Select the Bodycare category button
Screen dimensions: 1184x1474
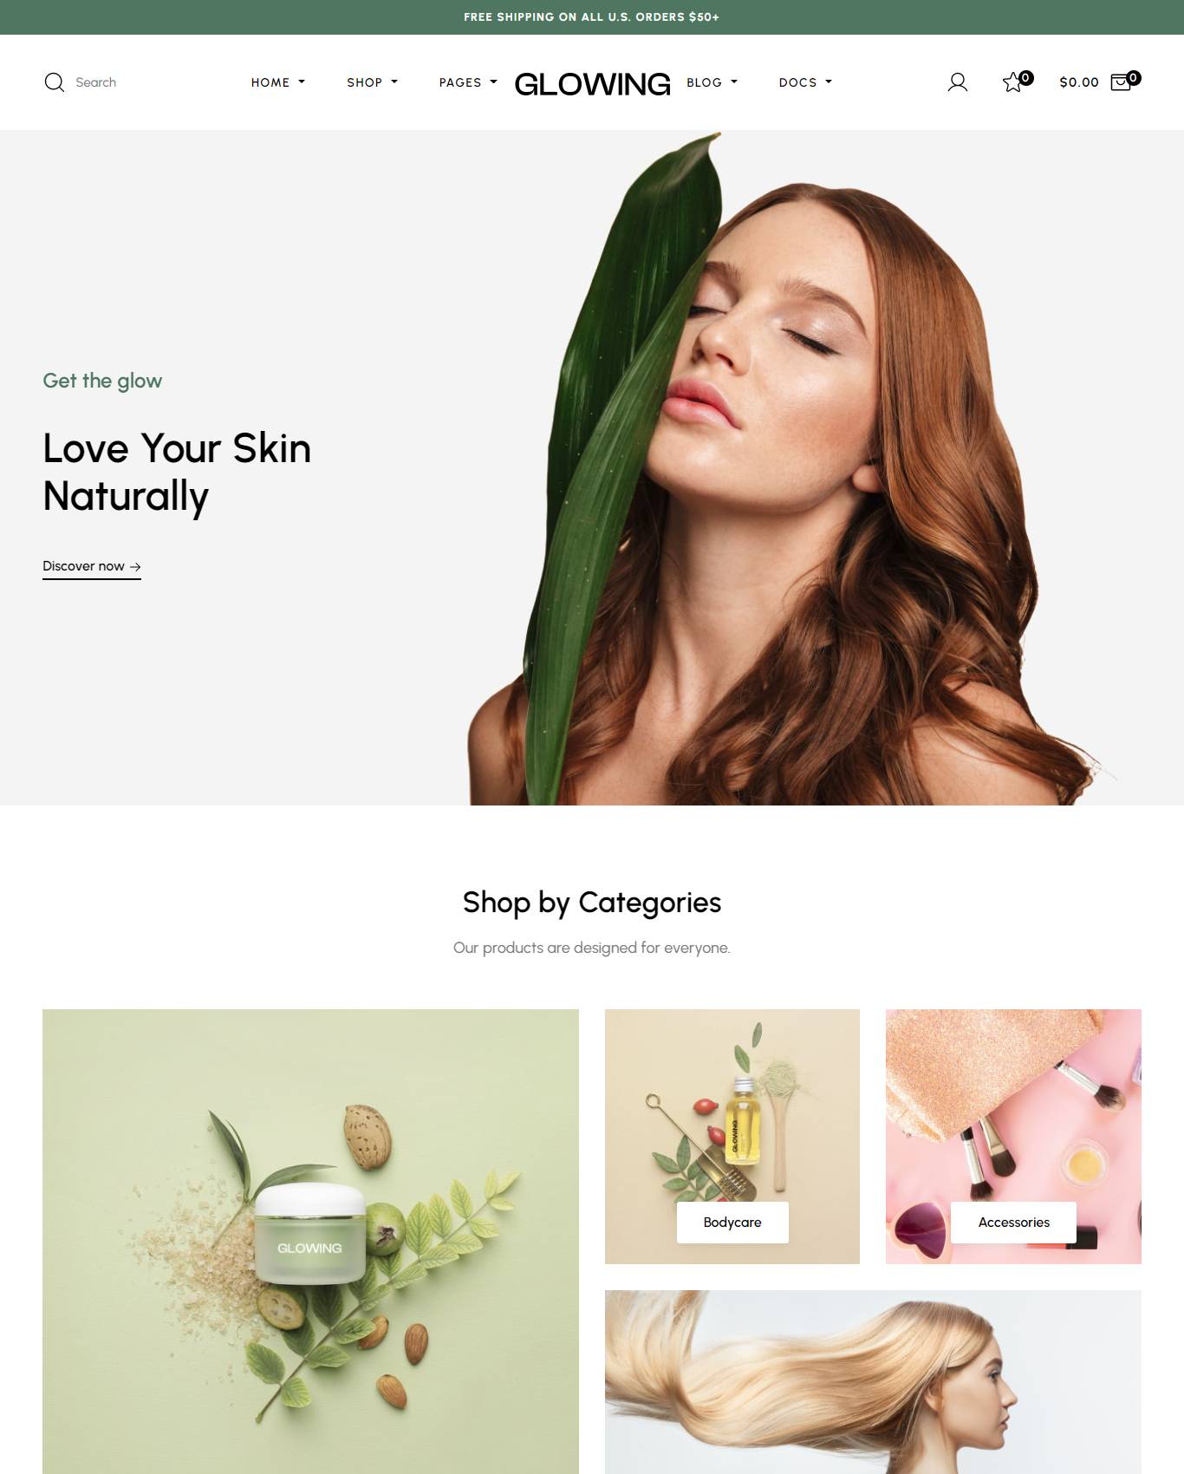(x=732, y=1223)
